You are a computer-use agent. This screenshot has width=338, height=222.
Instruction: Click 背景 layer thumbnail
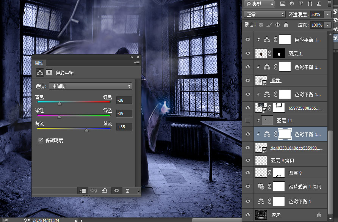pyautogui.click(x=261, y=215)
